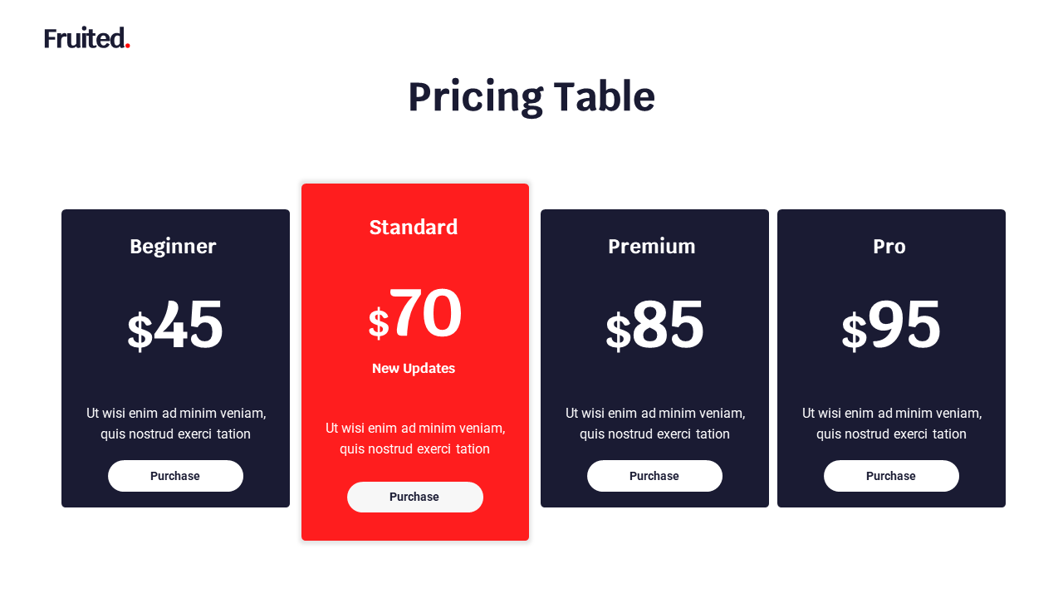
Task: Click the Standard plan title
Action: [414, 228]
